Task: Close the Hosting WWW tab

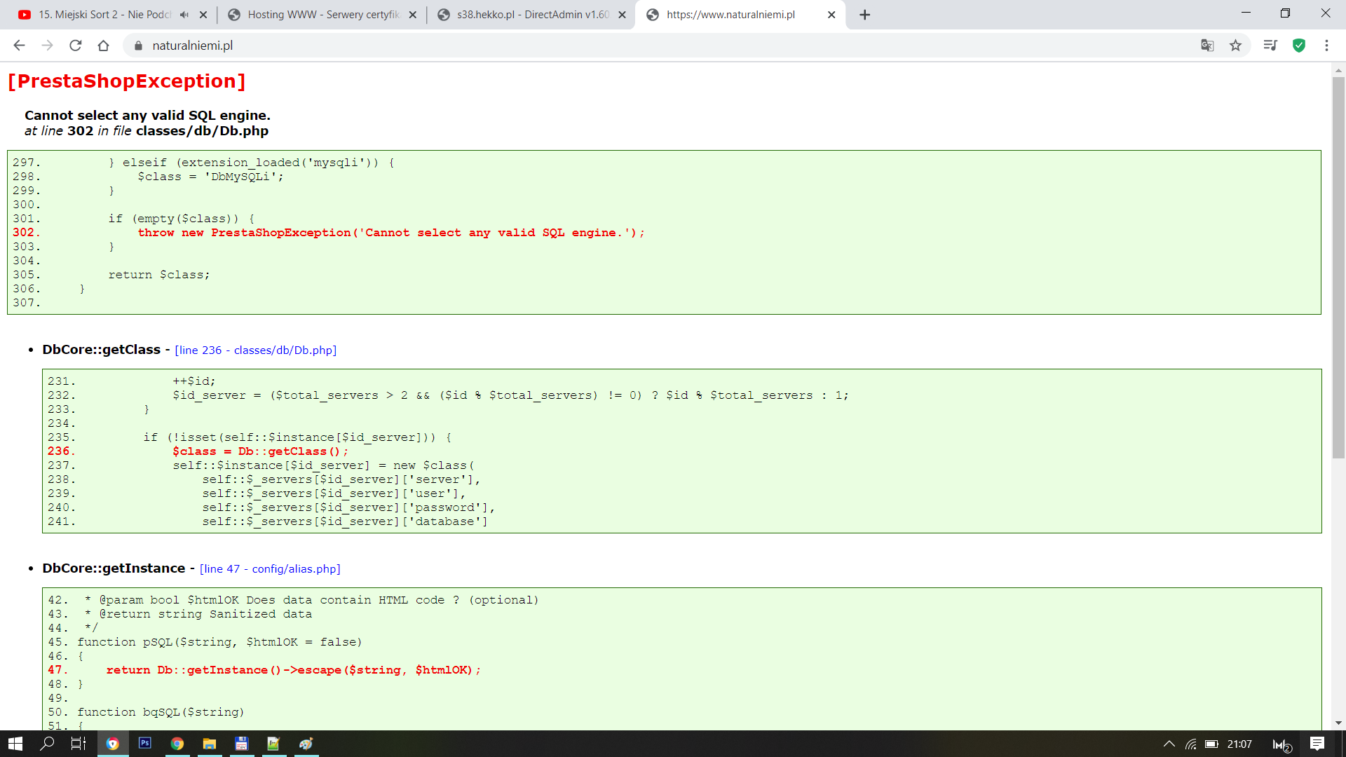Action: tap(413, 15)
